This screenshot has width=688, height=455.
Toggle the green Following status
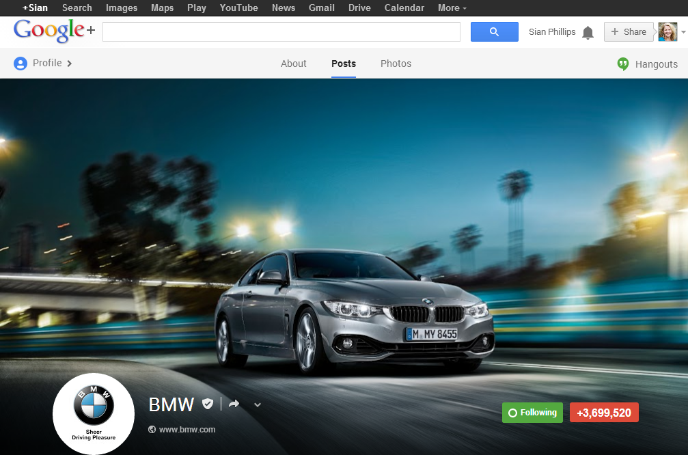532,412
